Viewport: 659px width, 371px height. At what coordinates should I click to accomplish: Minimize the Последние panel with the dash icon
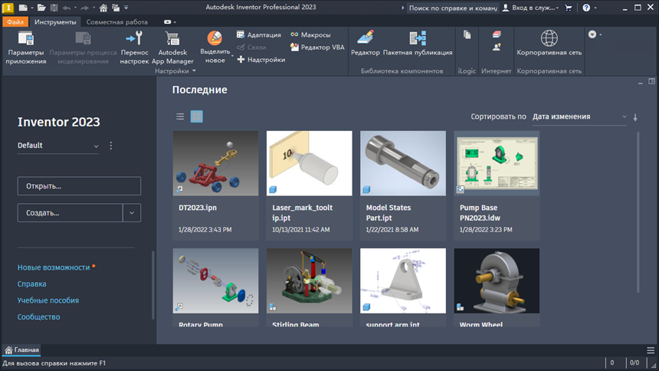[640, 83]
